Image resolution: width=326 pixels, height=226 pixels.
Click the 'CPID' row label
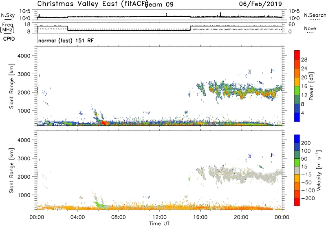click(x=9, y=39)
